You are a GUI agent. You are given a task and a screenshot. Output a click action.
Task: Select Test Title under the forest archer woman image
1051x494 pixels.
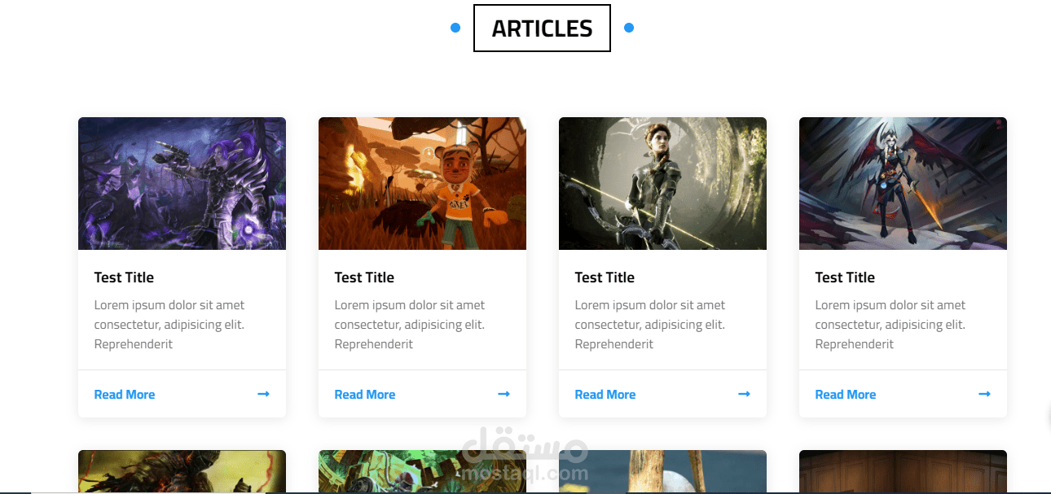(605, 278)
